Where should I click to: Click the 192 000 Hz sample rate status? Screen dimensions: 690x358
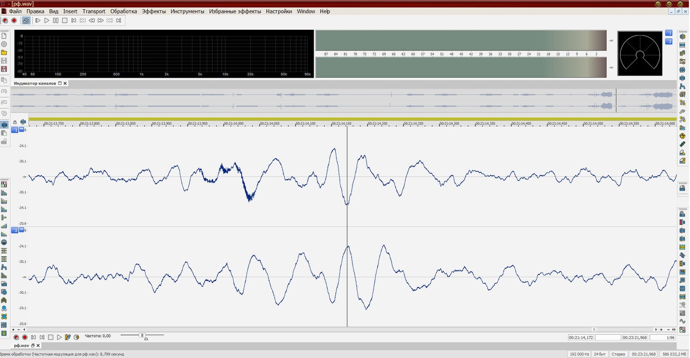(x=579, y=354)
